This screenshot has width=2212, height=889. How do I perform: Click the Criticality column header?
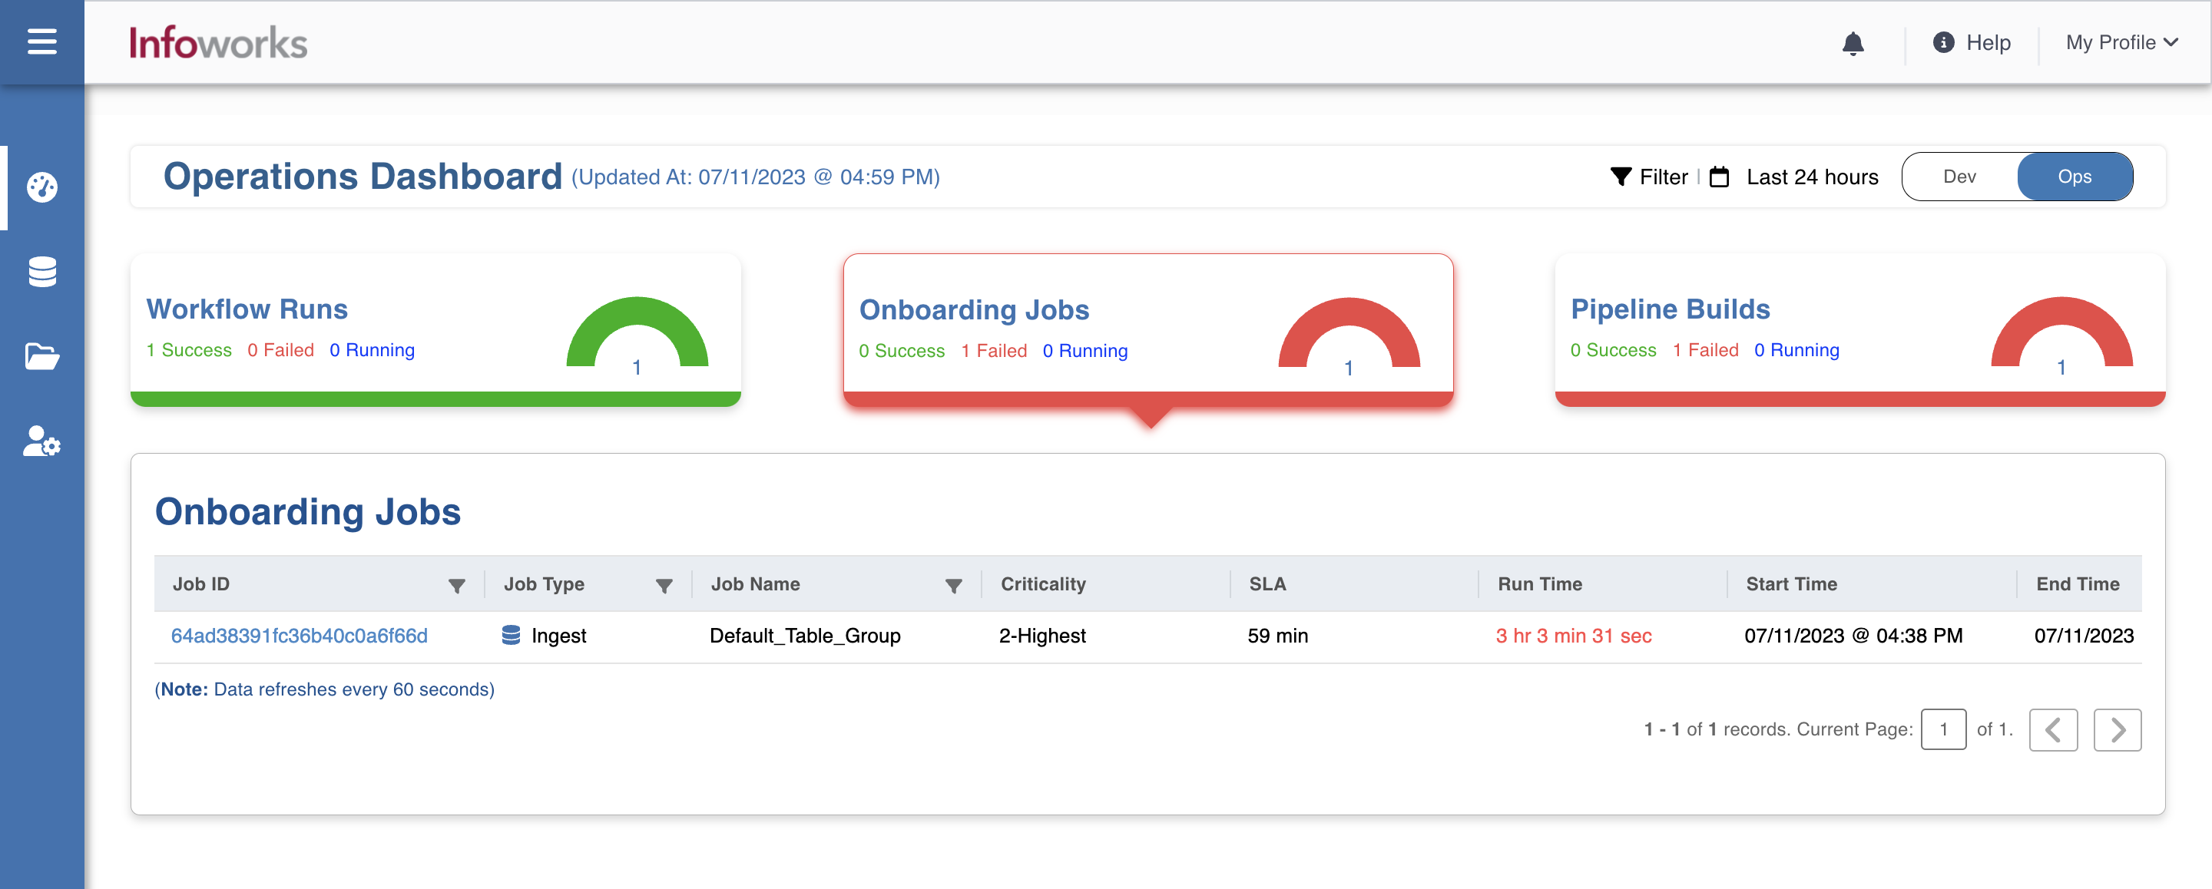(1043, 584)
